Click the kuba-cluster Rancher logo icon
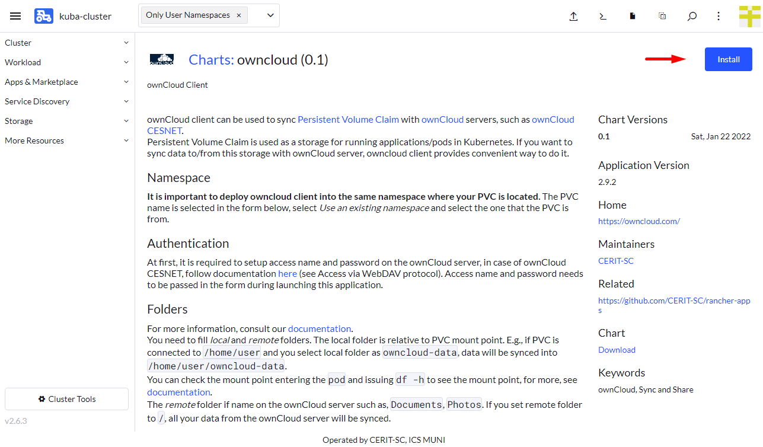This screenshot has height=447, width=763. 44,16
